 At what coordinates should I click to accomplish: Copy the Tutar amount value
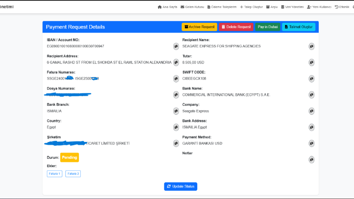click(311, 62)
